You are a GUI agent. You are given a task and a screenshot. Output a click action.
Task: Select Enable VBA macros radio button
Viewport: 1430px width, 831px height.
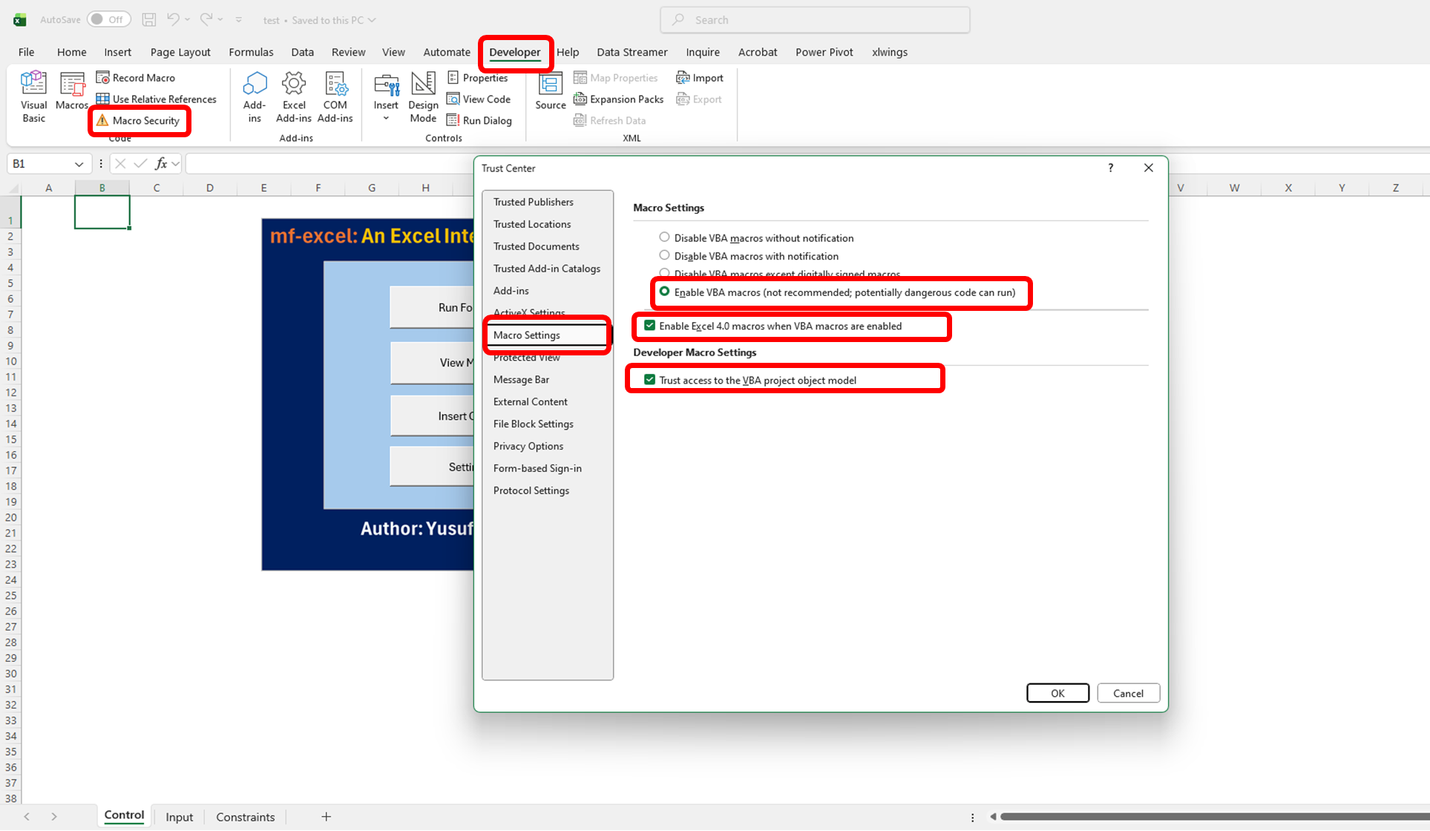click(x=664, y=292)
